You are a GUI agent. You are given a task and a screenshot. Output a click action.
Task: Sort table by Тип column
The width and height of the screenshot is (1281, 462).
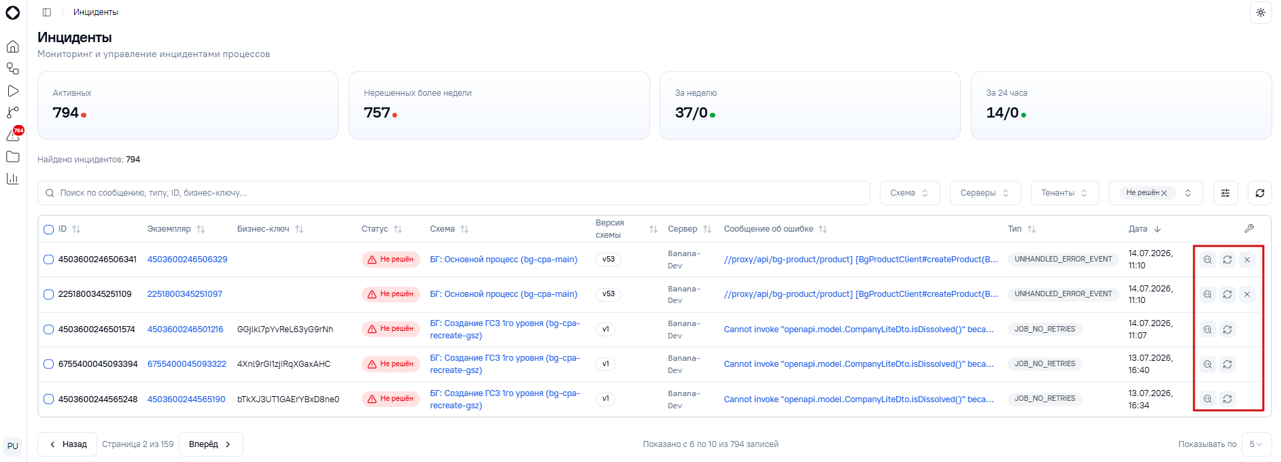(x=1022, y=229)
